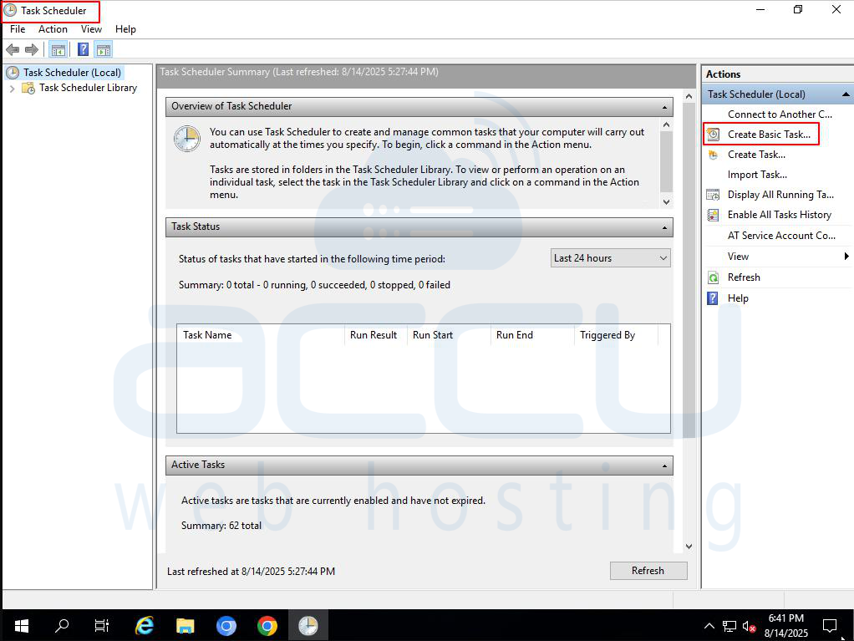The image size is (854, 641).
Task: Click the Refresh button at the bottom
Action: click(648, 570)
